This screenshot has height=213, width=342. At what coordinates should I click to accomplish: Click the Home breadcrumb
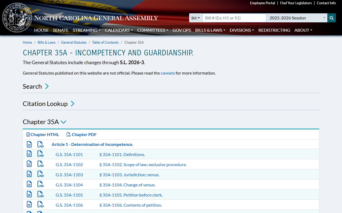[x=27, y=42]
